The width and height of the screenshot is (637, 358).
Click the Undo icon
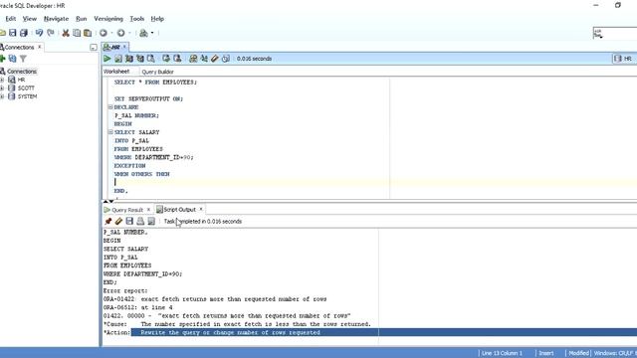[x=39, y=33]
